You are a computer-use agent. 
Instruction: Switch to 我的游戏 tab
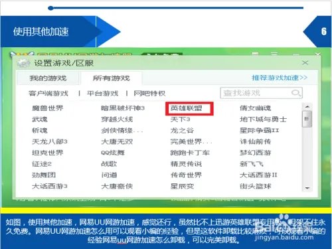pyautogui.click(x=48, y=78)
